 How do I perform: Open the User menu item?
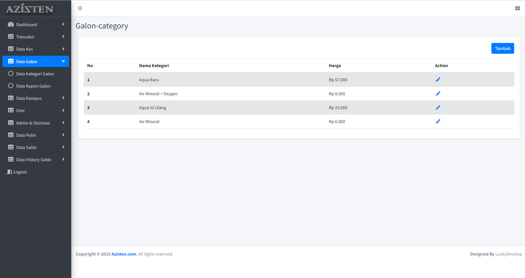point(21,110)
